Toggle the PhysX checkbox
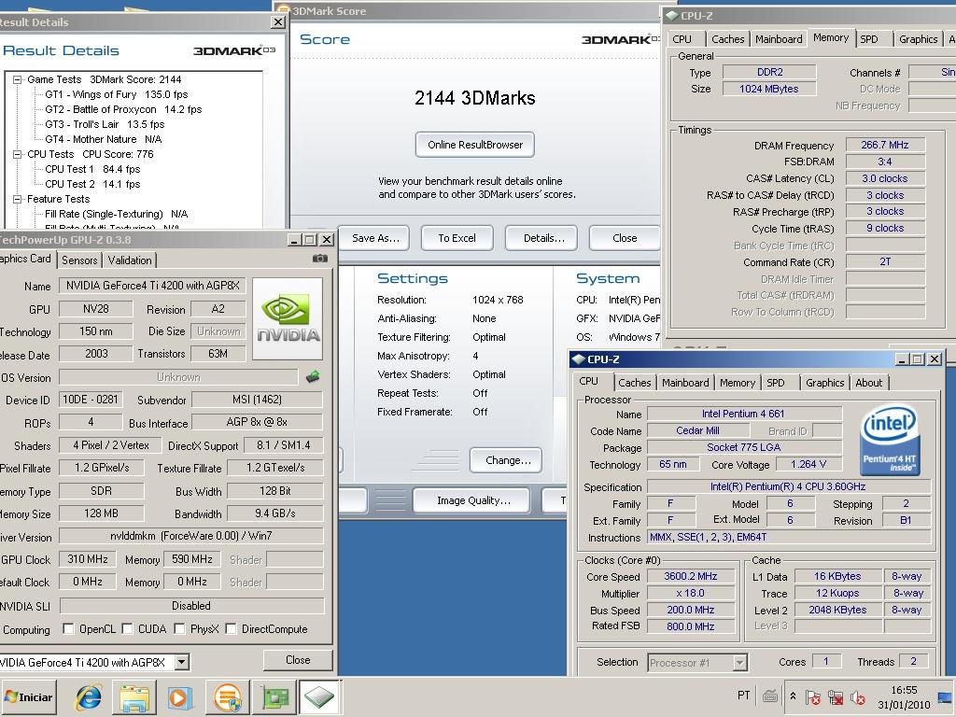 click(x=179, y=628)
